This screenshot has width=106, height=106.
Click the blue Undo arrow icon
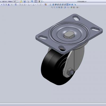click(x=32, y=1)
